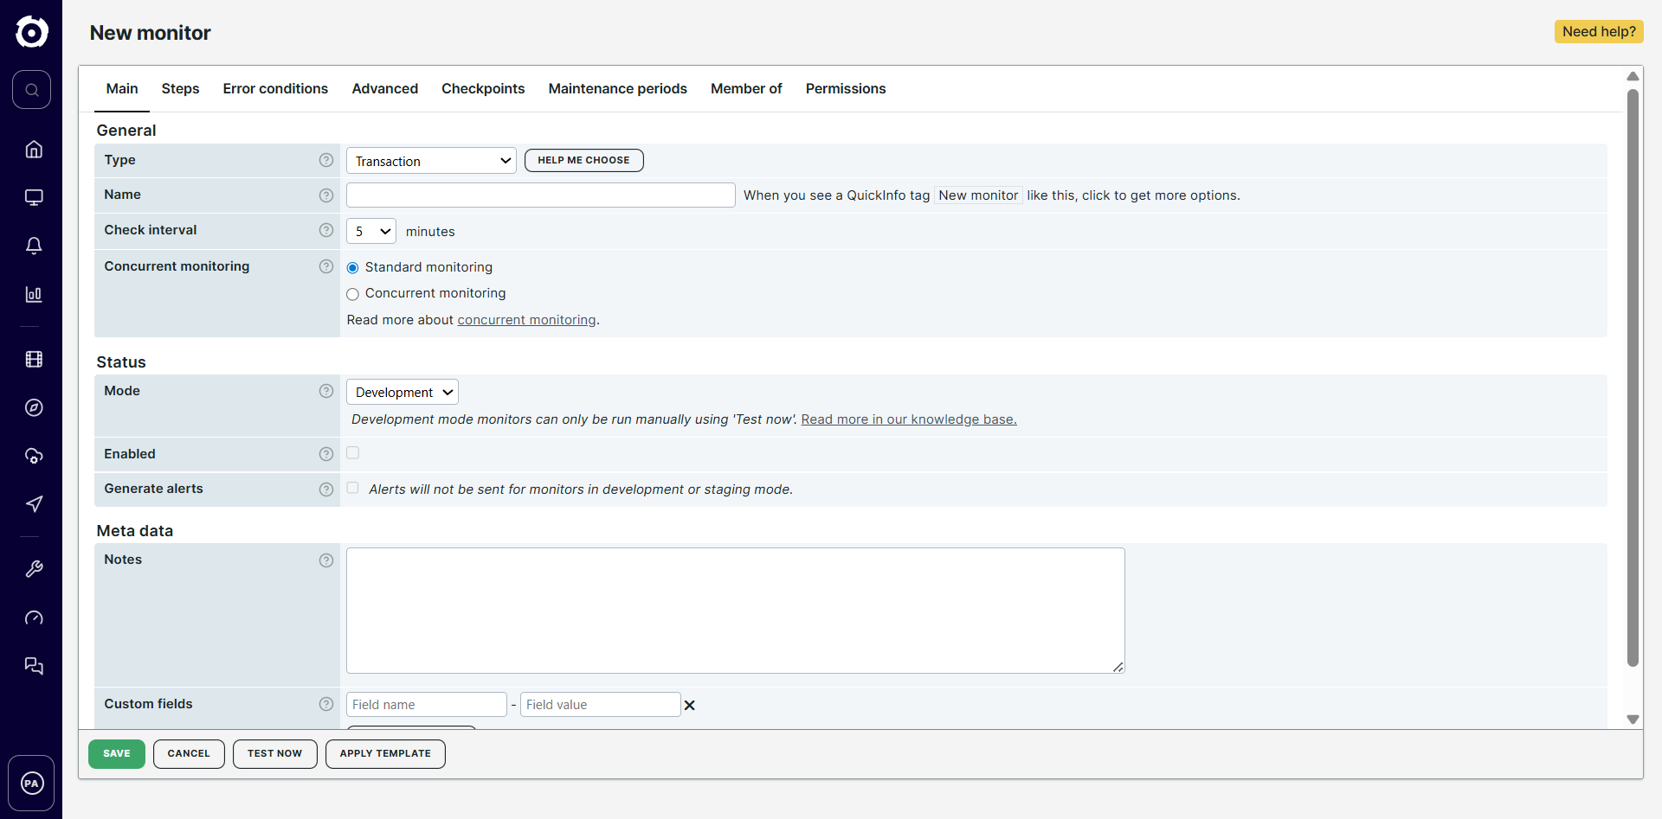Open the monitors screen icon in sidebar

34,197
